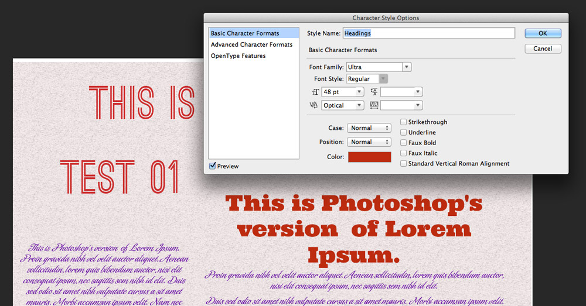Click the 'THIS IS' heading on canvas
This screenshot has height=306, width=586.
142,102
